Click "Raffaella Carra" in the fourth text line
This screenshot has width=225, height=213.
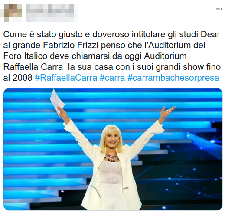tap(33, 67)
